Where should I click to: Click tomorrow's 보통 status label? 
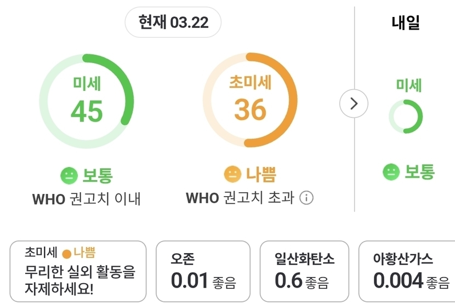pyautogui.click(x=419, y=172)
